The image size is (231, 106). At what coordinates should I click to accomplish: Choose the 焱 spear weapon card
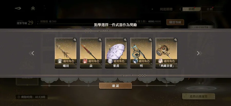91,53
